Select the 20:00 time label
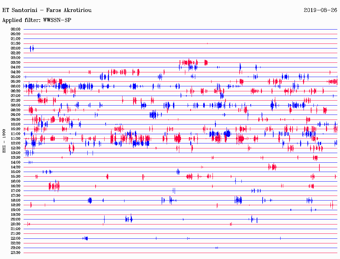340x259 pixels. pos(15,219)
